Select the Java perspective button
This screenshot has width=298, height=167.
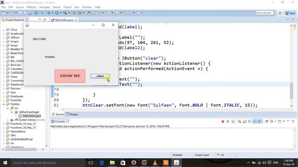(x=290, y=13)
